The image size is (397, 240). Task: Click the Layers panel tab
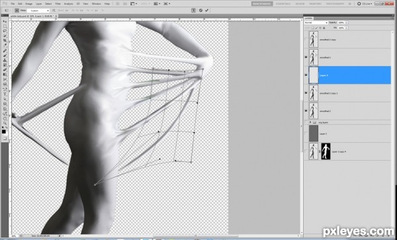click(x=308, y=19)
